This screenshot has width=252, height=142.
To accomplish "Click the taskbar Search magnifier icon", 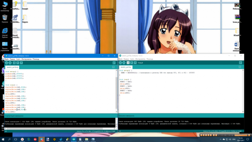I will pos(9,139).
